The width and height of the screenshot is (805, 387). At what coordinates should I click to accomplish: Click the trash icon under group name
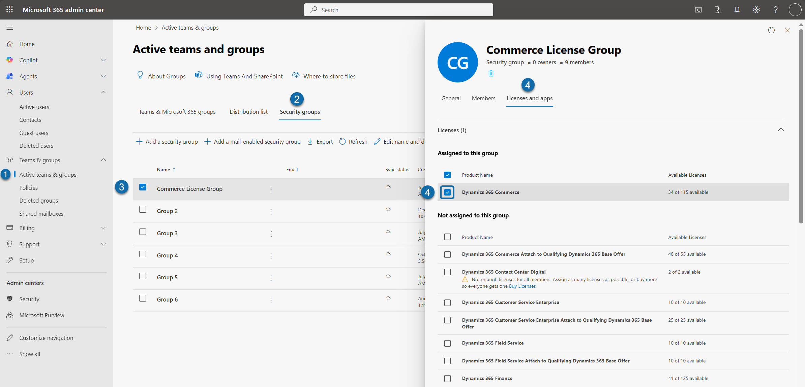(491, 73)
